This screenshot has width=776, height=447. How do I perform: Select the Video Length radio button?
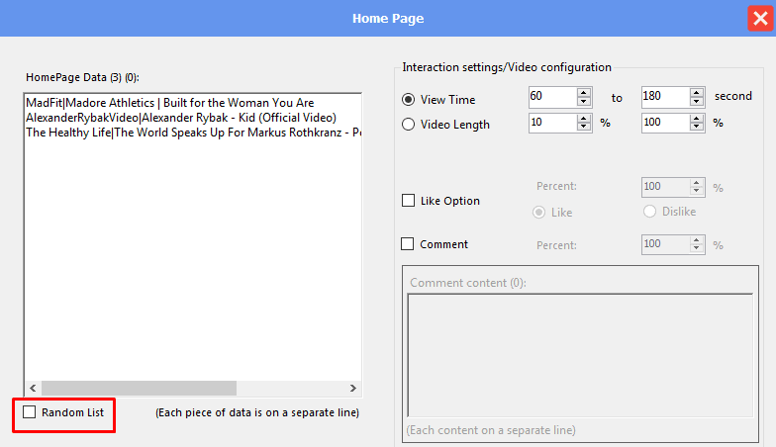pos(408,125)
